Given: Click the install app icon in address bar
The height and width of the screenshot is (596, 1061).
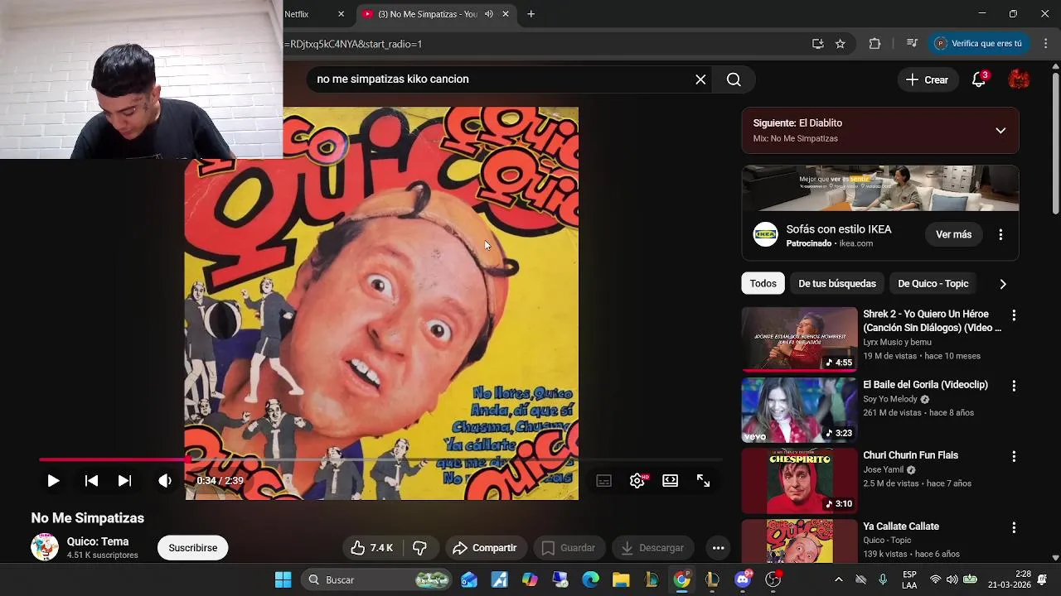Looking at the screenshot, I should (x=817, y=44).
